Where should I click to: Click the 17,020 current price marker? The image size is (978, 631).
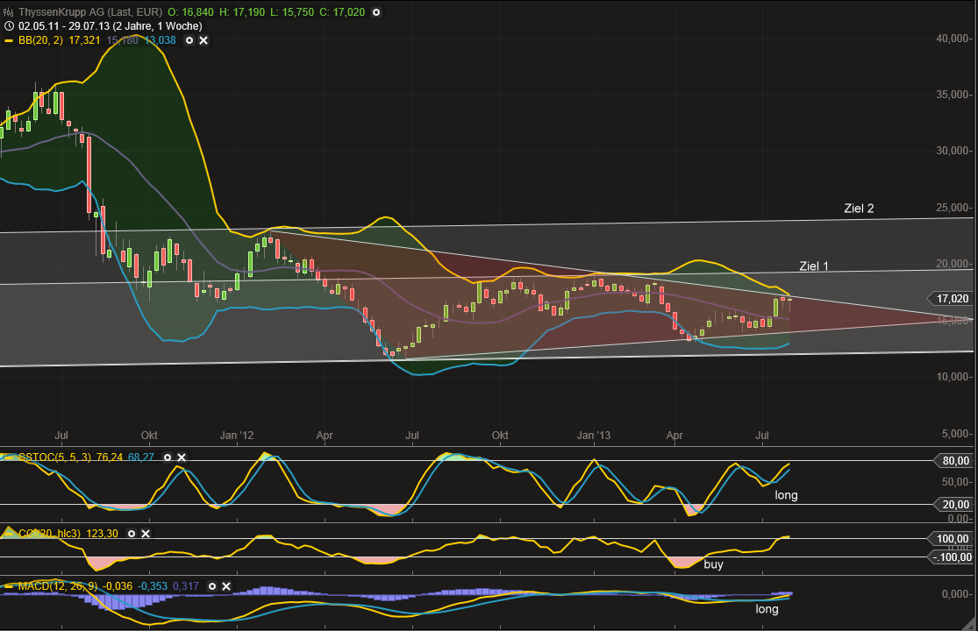click(952, 299)
